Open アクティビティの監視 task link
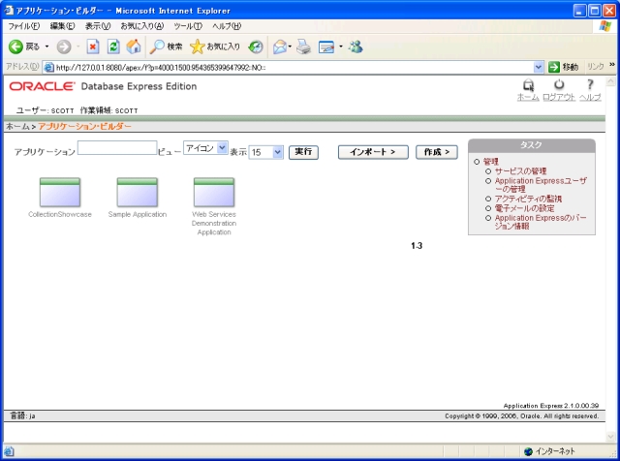This screenshot has width=620, height=461. pyautogui.click(x=528, y=199)
